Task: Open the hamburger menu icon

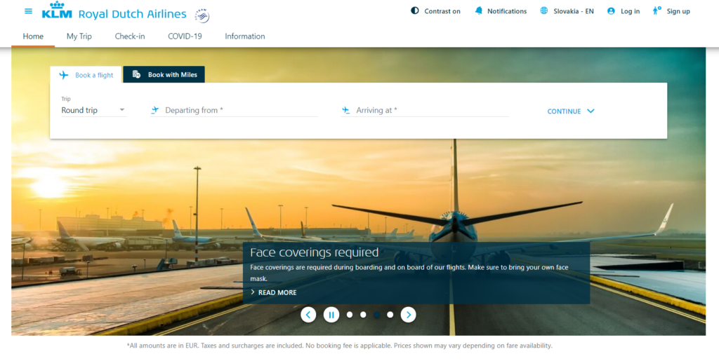Action: pyautogui.click(x=28, y=11)
